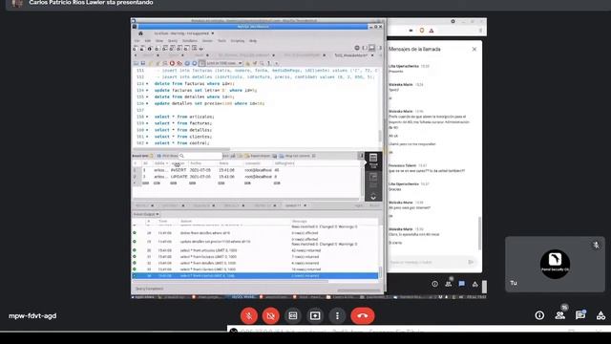Viewport: 611px width, 344px height.
Task: Open the Scripting menu in Workbench
Action: pos(238,41)
